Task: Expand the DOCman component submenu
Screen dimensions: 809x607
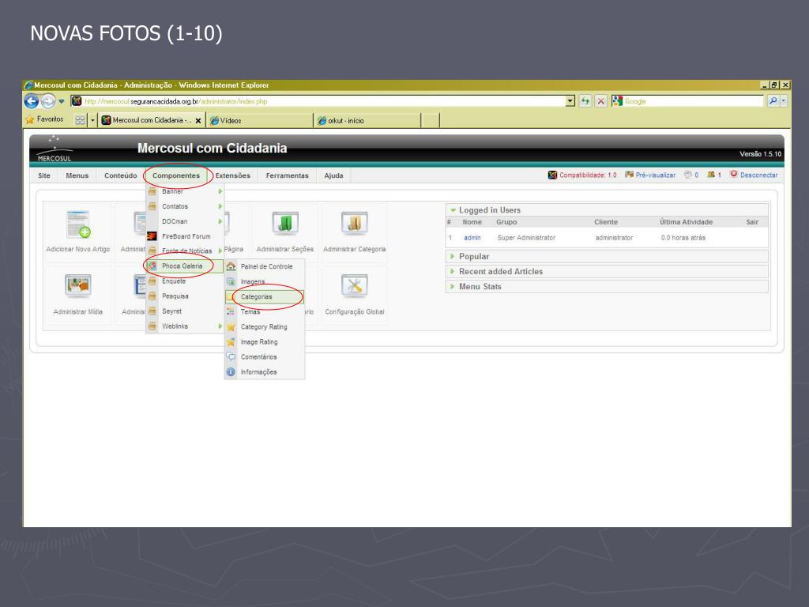Action: (x=185, y=221)
